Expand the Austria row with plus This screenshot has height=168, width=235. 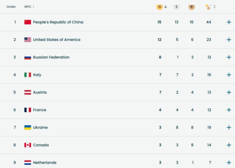point(229,92)
